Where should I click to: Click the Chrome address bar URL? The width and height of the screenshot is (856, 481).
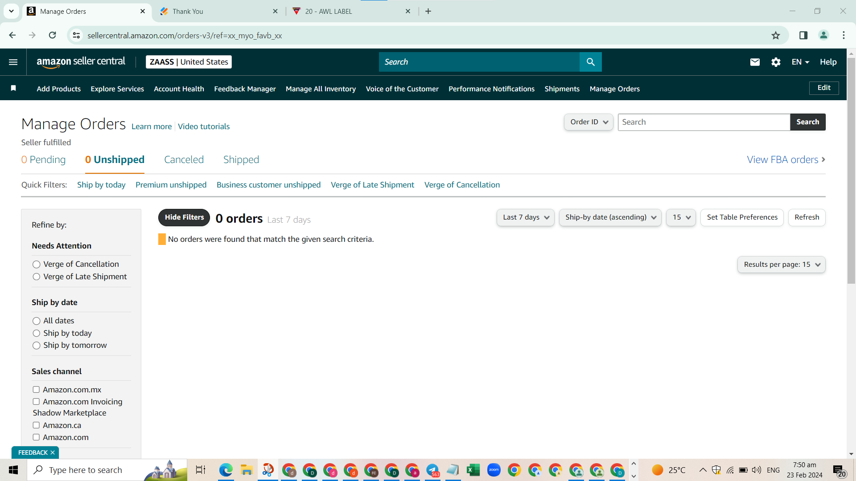click(x=185, y=36)
